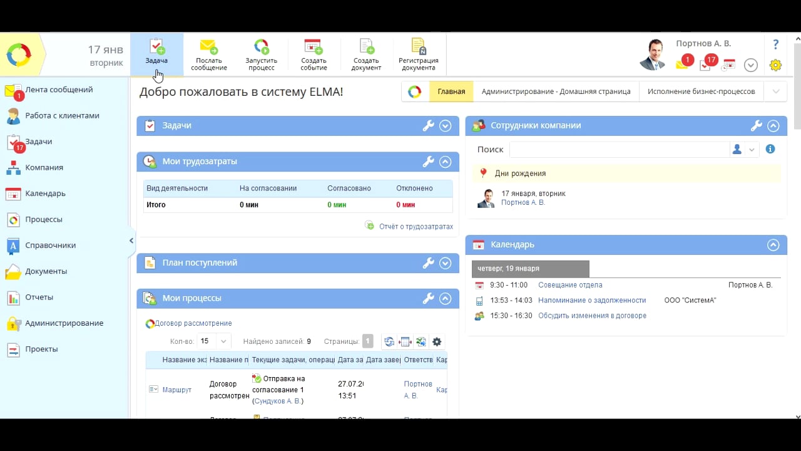Screen dimensions: 801x451
Task: Click the colorful circle icon beside Главная tab
Action: [x=415, y=91]
